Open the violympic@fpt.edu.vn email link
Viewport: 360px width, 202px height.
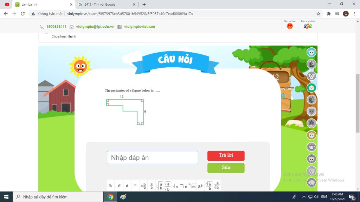[x=95, y=27]
